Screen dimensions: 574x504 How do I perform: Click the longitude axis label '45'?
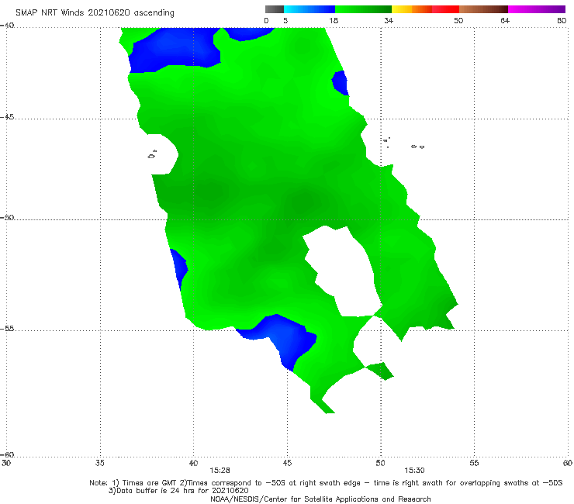287,463
